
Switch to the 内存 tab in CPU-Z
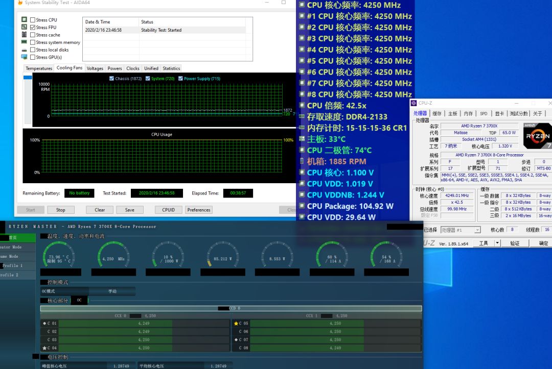468,113
